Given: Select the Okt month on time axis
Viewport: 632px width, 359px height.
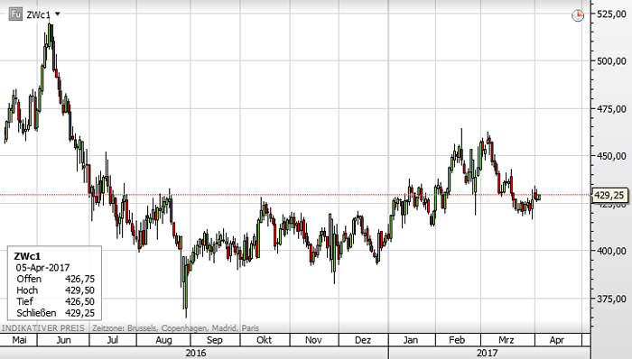Looking at the screenshot, I should click(x=264, y=340).
